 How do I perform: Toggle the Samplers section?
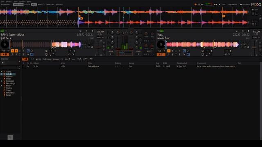pos(50,4)
